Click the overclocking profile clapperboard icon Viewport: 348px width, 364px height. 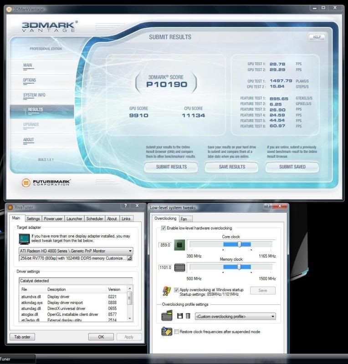(x=167, y=316)
